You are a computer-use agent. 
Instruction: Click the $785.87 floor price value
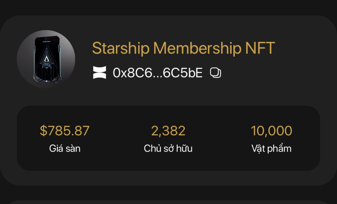click(x=65, y=131)
